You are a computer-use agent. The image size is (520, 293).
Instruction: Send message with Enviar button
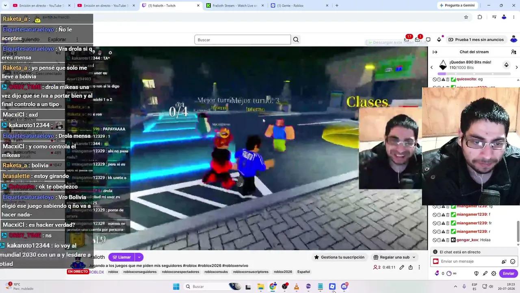point(509,273)
